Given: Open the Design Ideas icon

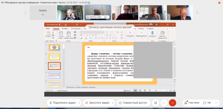Looking at the screenshot, I should 162,33.
